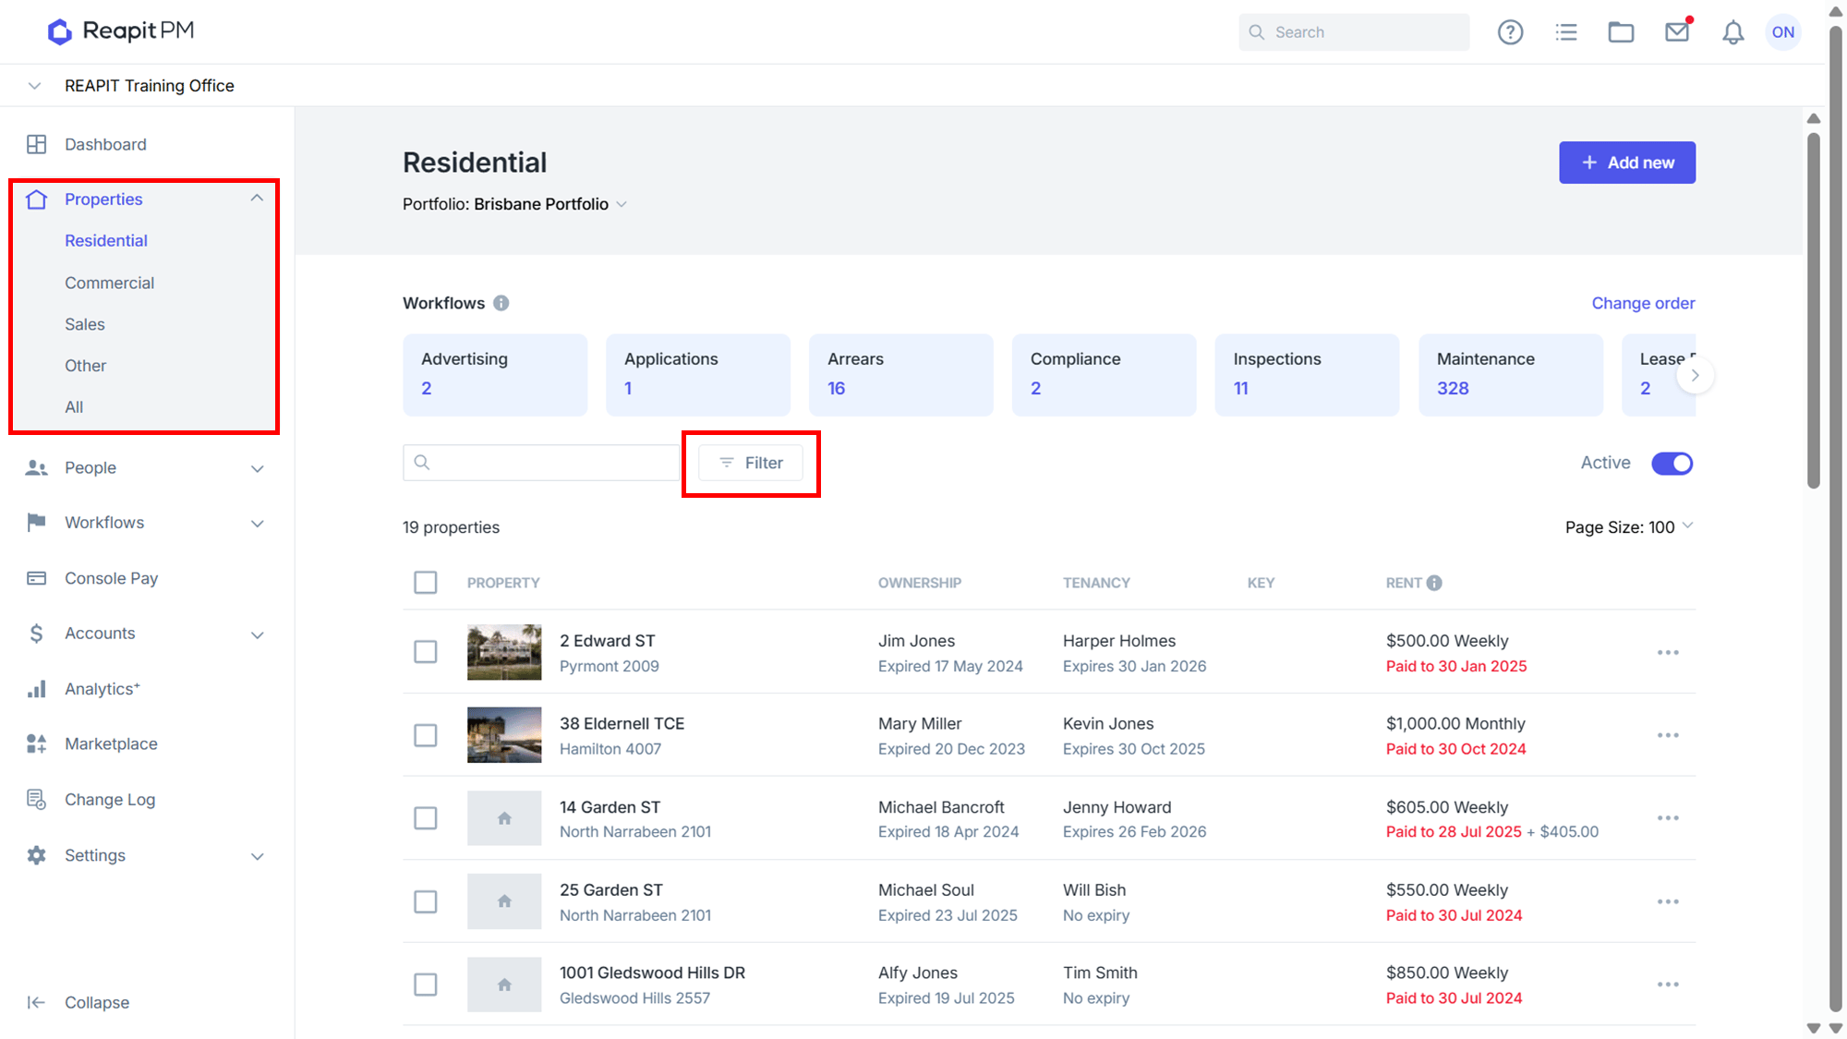This screenshot has height=1039, width=1847.
Task: Click the Workflows info icon
Action: [x=501, y=303]
